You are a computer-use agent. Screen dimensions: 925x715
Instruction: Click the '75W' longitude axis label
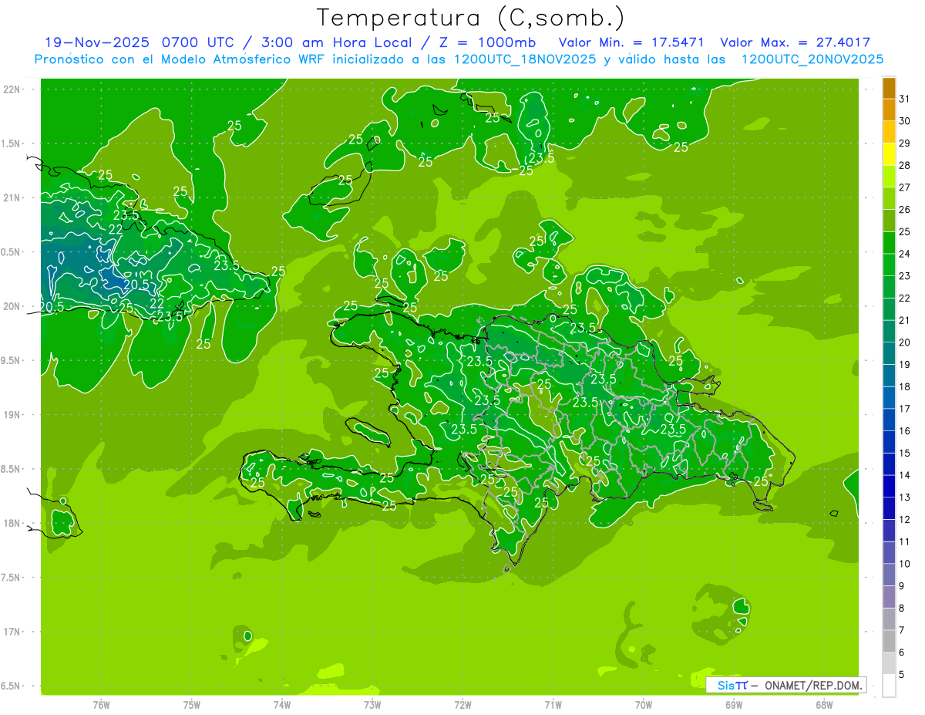[x=192, y=704]
